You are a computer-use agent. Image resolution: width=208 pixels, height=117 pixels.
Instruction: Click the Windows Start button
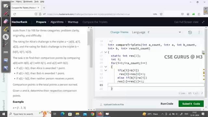pyautogui.click(x=4, y=114)
